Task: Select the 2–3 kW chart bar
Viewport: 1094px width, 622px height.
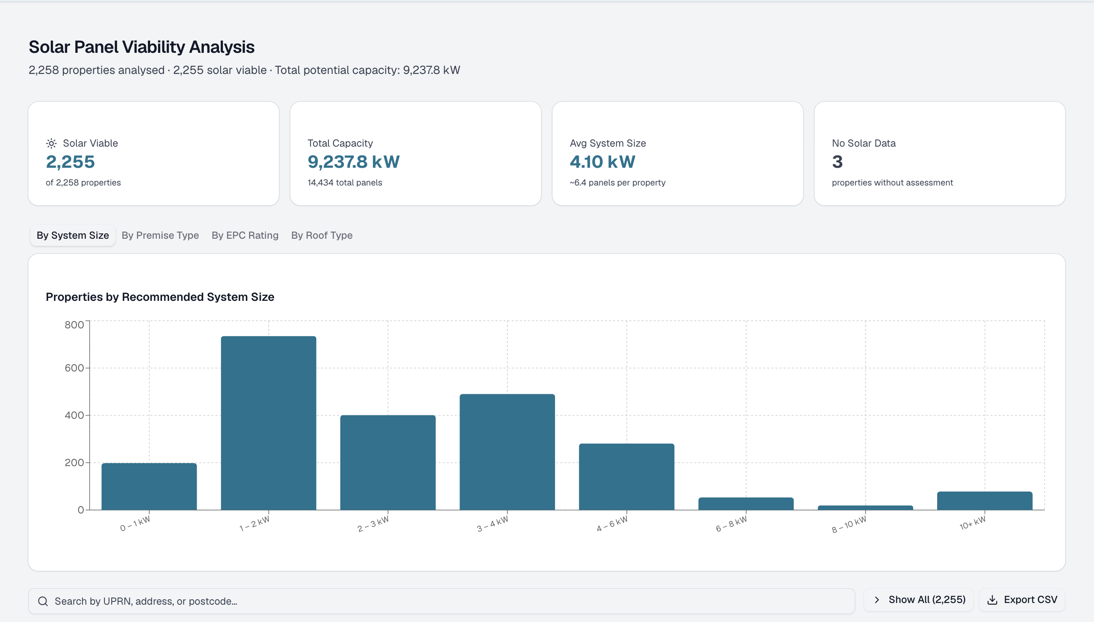Action: 388,462
